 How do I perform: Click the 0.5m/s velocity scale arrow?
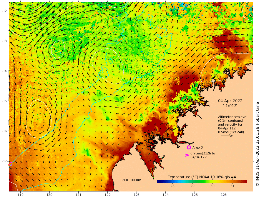tap(227, 136)
